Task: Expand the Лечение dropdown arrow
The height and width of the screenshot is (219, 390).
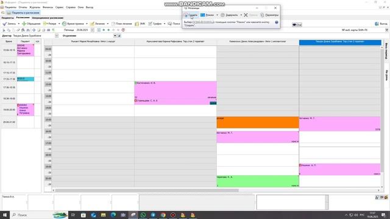Action: pyautogui.click(x=107, y=24)
